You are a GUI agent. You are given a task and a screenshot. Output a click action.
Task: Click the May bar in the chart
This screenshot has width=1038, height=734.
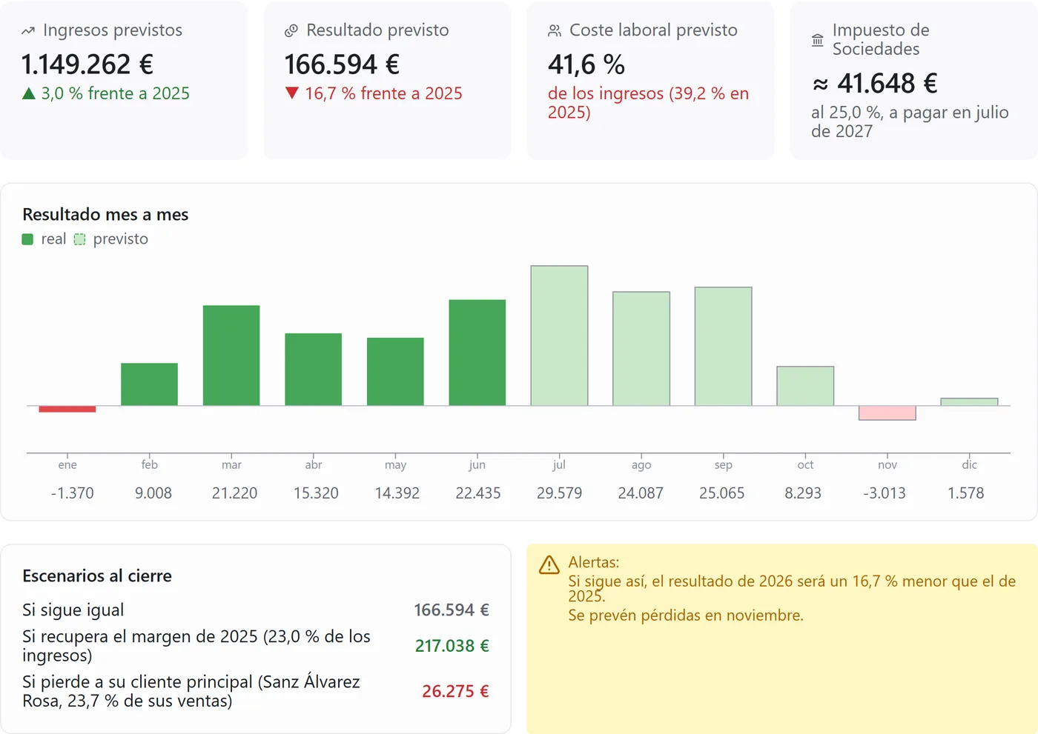(x=395, y=372)
